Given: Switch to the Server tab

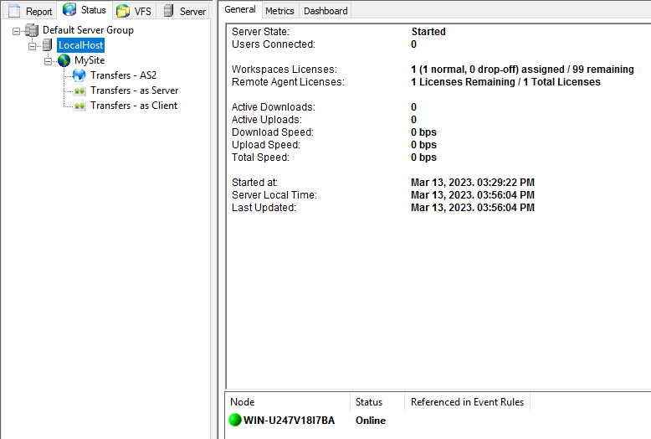Looking at the screenshot, I should tap(186, 11).
